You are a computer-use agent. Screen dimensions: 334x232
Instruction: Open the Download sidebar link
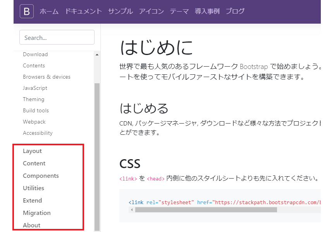coord(35,54)
